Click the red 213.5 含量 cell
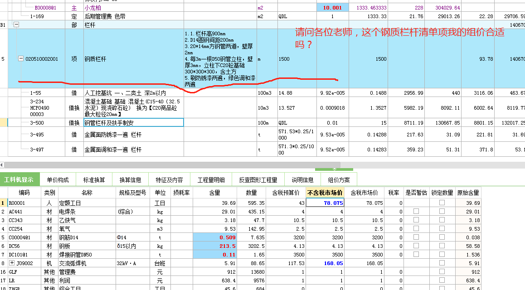The width and height of the screenshot is (525, 290). [x=214, y=246]
